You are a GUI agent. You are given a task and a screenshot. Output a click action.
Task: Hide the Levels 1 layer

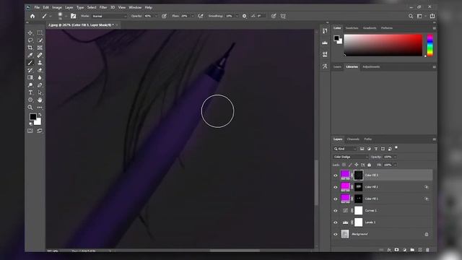pyautogui.click(x=335, y=222)
